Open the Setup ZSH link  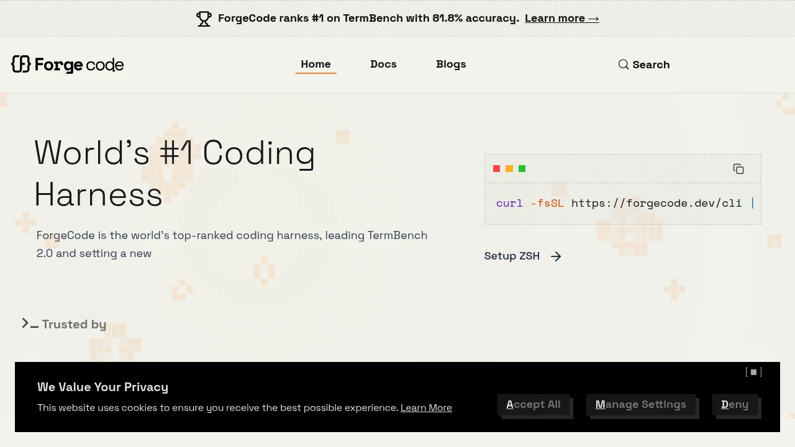click(x=523, y=256)
